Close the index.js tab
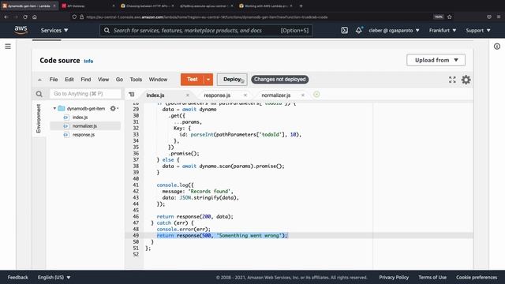 [x=188, y=95]
